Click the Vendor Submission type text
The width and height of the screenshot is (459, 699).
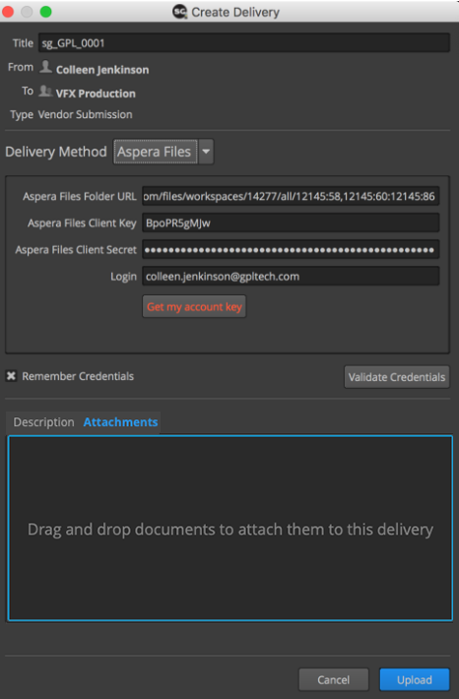85,114
